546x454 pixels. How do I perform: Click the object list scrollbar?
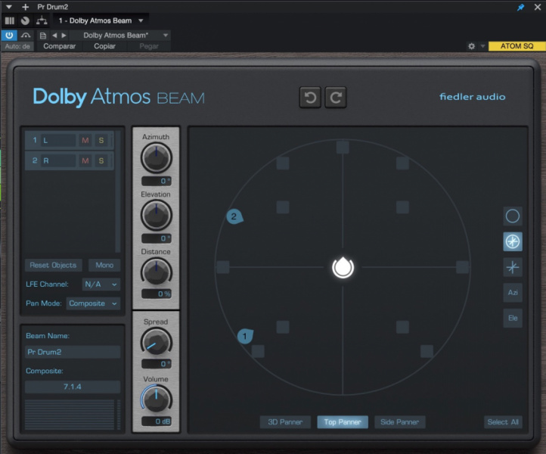[118, 191]
